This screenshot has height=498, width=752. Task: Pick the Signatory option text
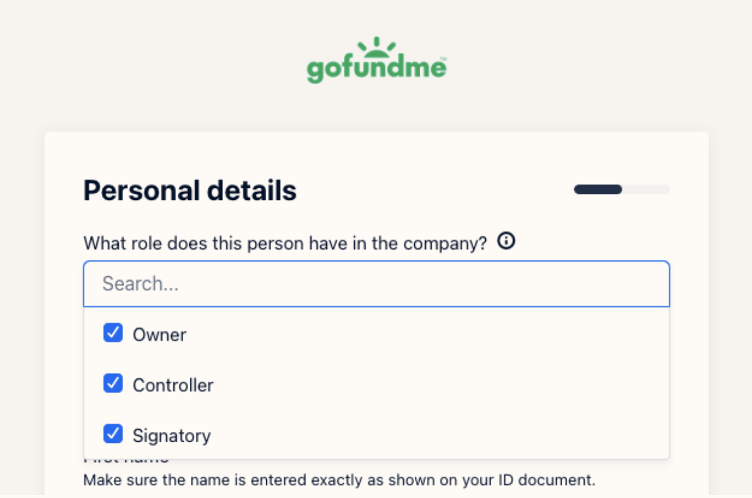click(x=172, y=436)
